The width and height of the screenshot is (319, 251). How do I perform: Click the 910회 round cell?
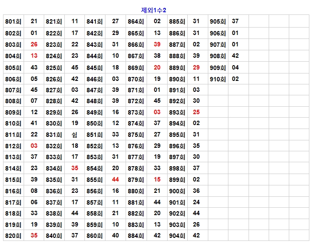click(x=217, y=79)
